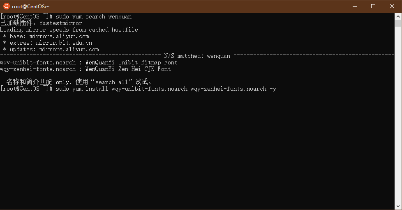Click wqy-unibit-fonts.noarch in search results
Image resolution: width=402 pixels, height=210 pixels.
coord(38,63)
